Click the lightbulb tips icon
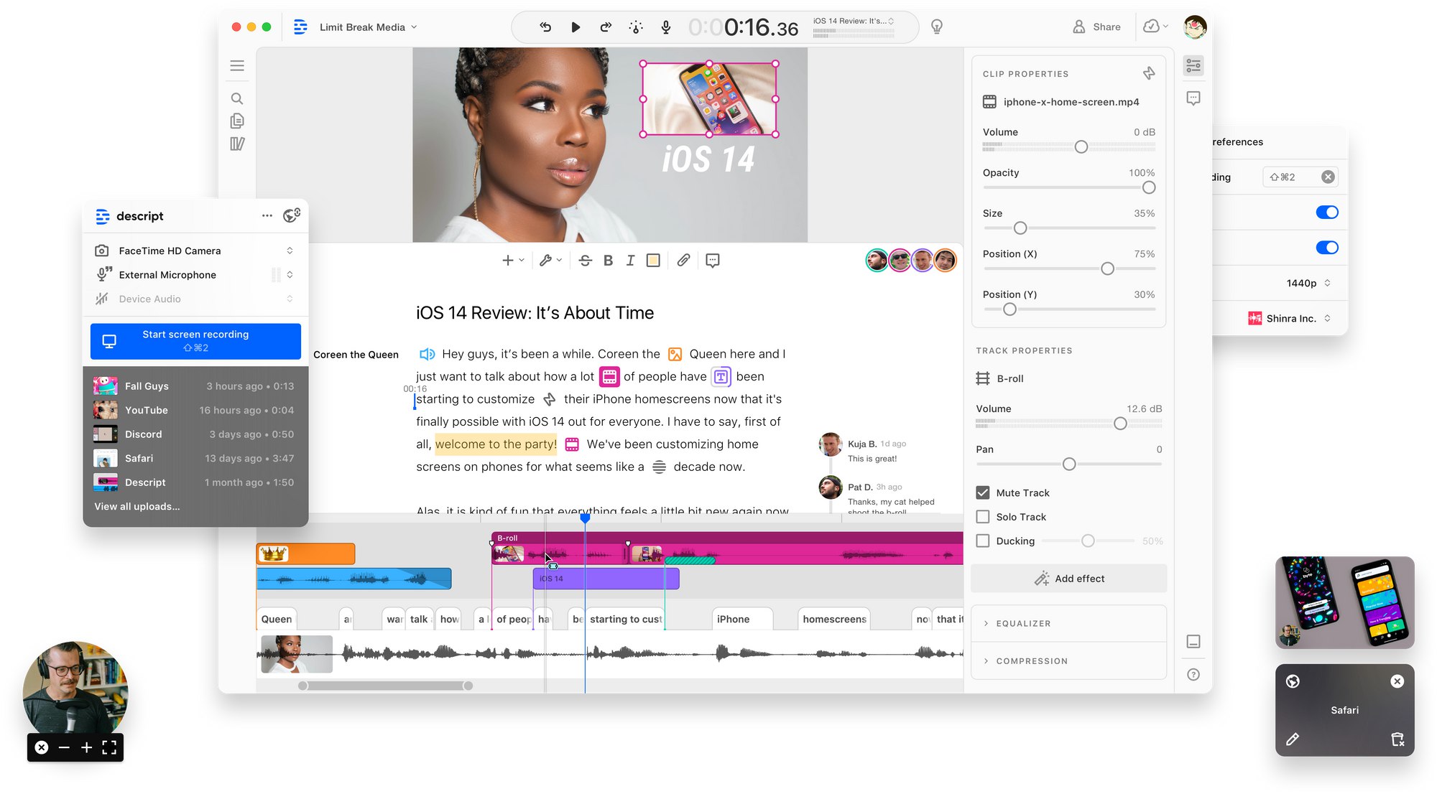The height and width of the screenshot is (794, 1437). point(937,27)
